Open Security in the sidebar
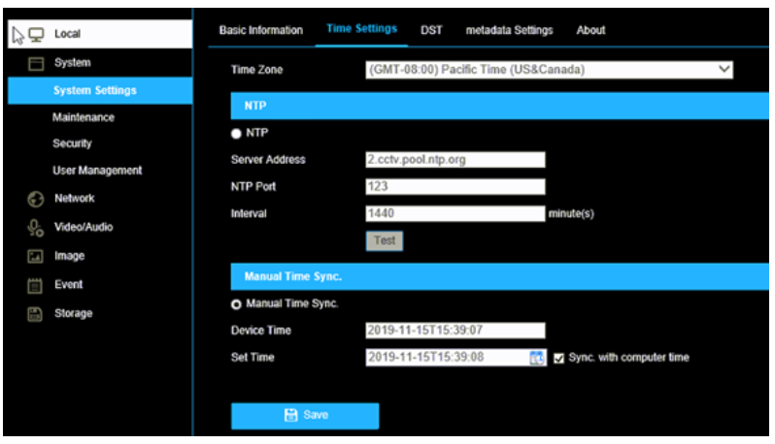Image resolution: width=775 pixels, height=444 pixels. (72, 143)
